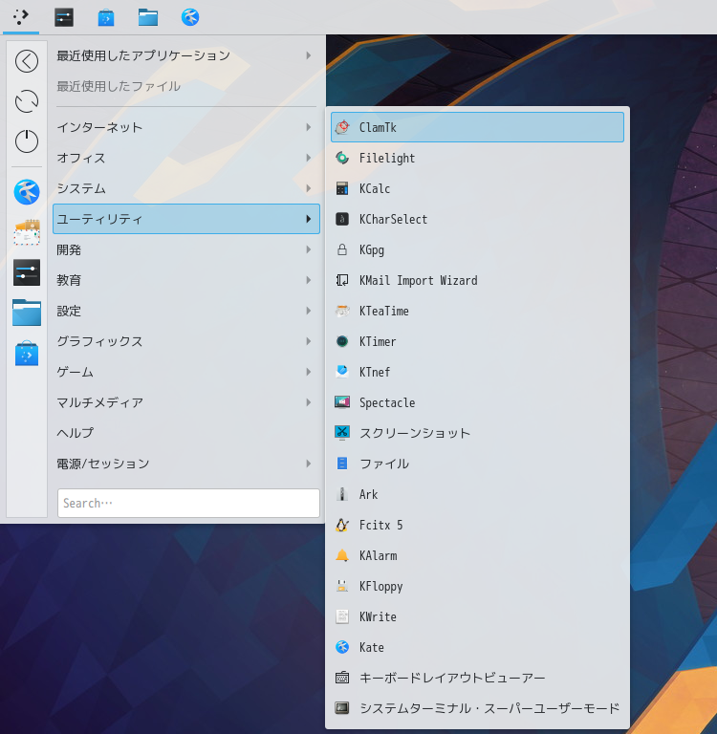Click the KAlarm bell icon
This screenshot has height=734, width=717.
(342, 555)
